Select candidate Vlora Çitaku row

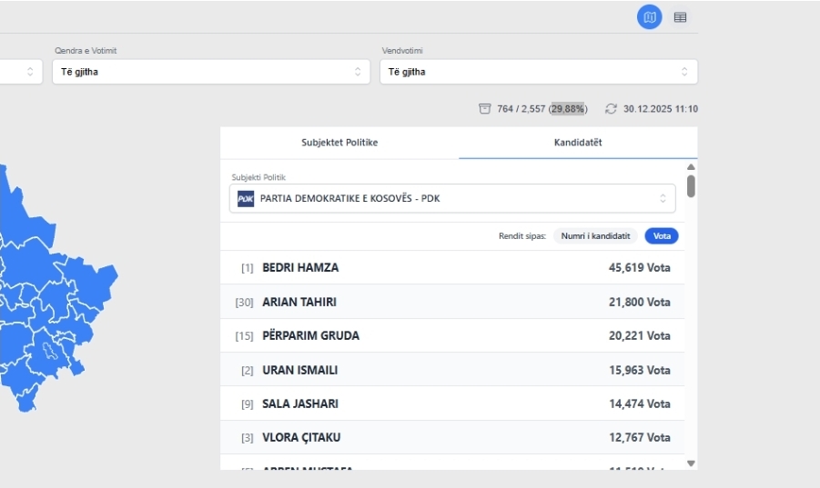tap(452, 437)
